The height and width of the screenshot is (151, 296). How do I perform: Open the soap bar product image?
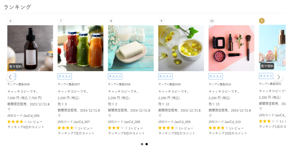pyautogui.click(x=131, y=48)
